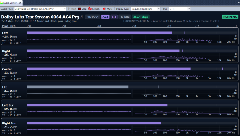Screen dimensions: 240x136
Task: Click the Right value -16.4 dBFS
Action: pos(10,55)
